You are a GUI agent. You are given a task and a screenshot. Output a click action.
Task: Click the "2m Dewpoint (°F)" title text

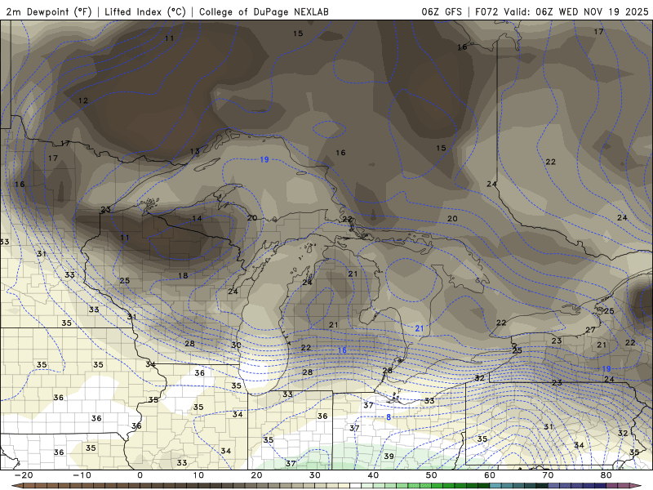[x=49, y=11]
